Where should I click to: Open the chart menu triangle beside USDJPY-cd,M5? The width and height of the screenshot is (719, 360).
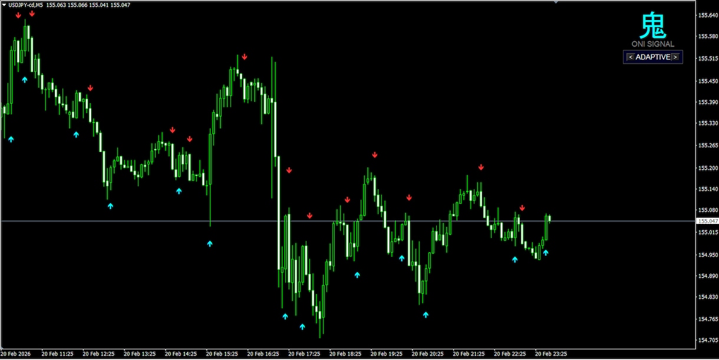(x=4, y=5)
